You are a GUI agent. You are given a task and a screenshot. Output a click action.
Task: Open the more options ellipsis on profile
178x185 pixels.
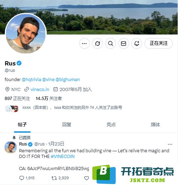point(85,43)
